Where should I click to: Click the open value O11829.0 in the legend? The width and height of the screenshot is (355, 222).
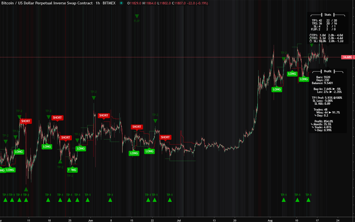point(134,3)
